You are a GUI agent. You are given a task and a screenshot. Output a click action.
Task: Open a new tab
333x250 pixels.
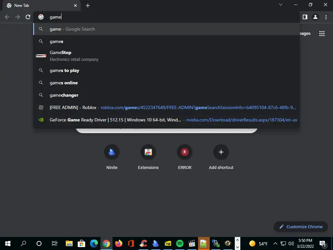point(88,6)
